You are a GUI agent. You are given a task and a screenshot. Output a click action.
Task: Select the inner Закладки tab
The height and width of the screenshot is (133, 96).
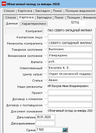point(44,17)
